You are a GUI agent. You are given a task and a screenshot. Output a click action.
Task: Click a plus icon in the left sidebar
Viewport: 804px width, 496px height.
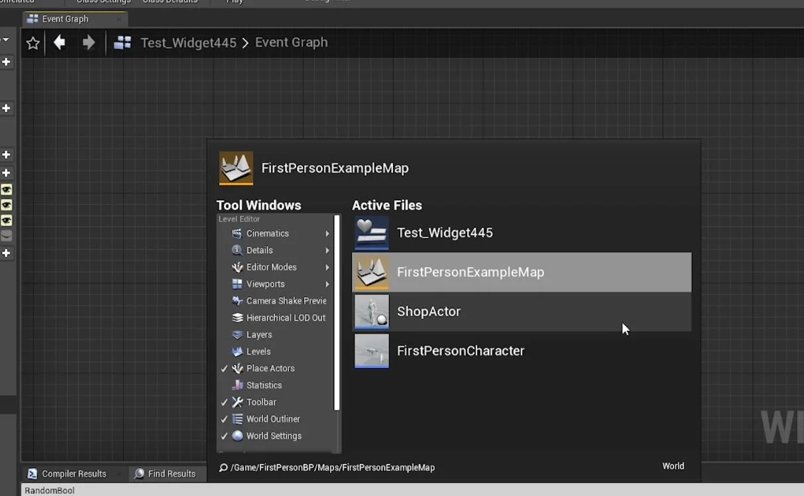point(7,62)
